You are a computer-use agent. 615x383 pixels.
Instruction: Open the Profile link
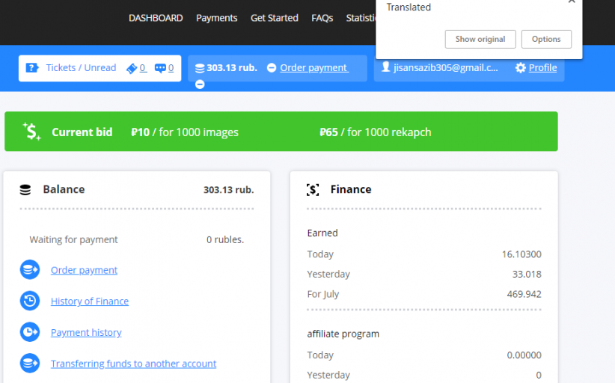pos(542,68)
